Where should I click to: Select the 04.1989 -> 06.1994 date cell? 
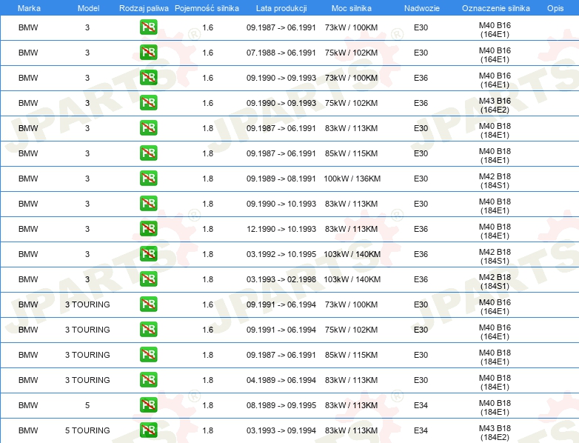[x=281, y=380]
